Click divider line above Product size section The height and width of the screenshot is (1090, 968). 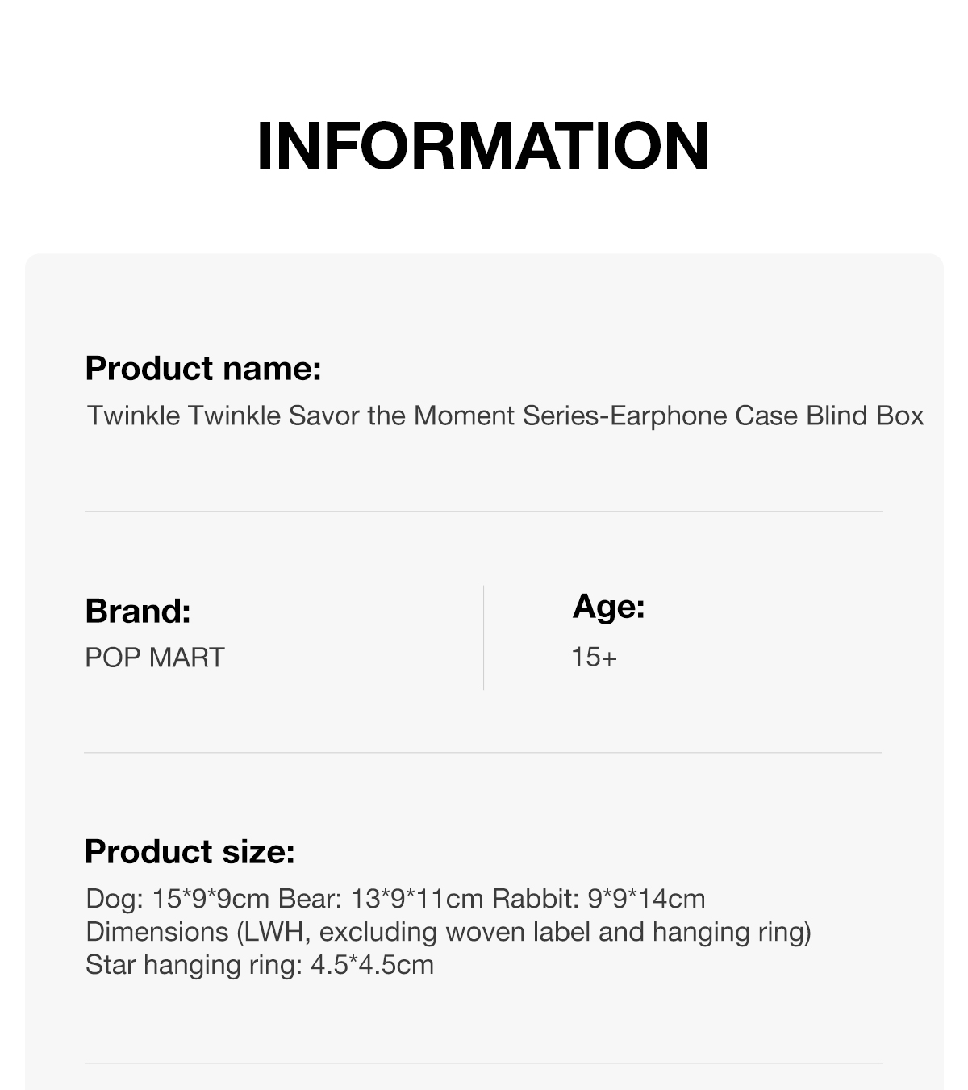point(483,752)
